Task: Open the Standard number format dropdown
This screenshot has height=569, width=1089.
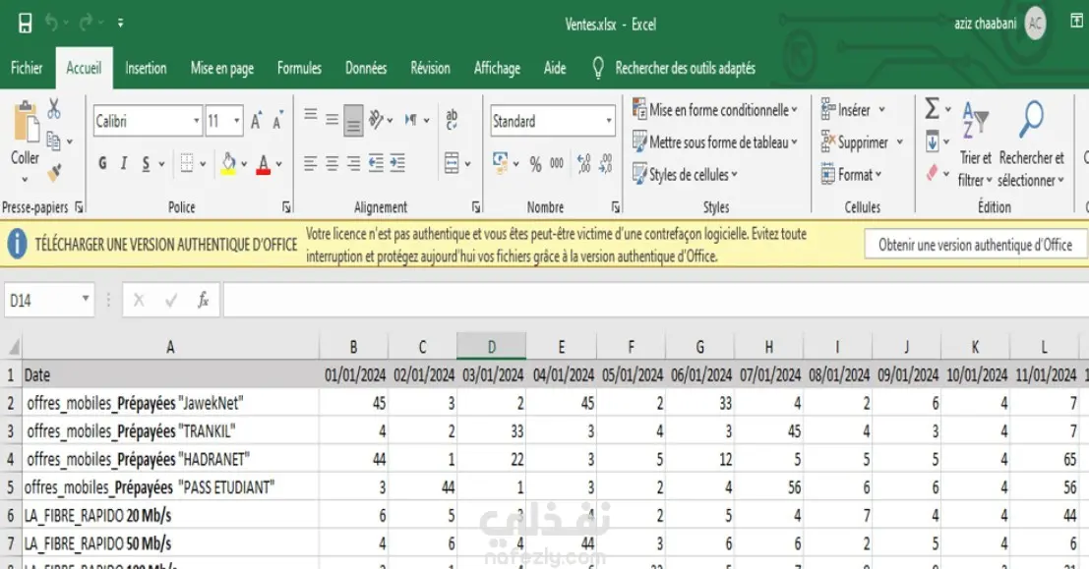Action: 608,122
